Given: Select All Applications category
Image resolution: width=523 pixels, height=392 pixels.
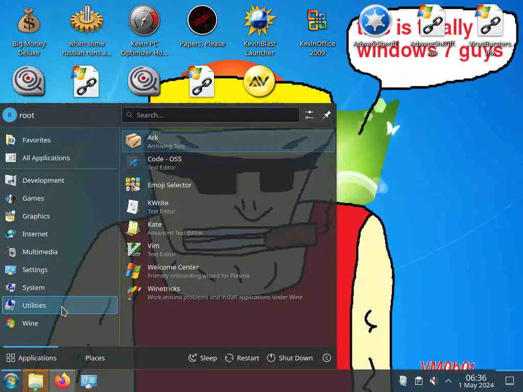Looking at the screenshot, I should [60, 158].
